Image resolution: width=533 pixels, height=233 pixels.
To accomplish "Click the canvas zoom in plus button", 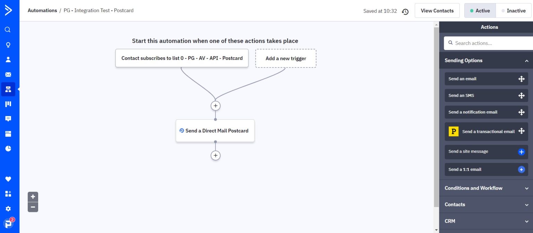I will (x=33, y=197).
